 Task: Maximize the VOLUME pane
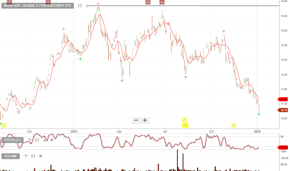(33, 156)
